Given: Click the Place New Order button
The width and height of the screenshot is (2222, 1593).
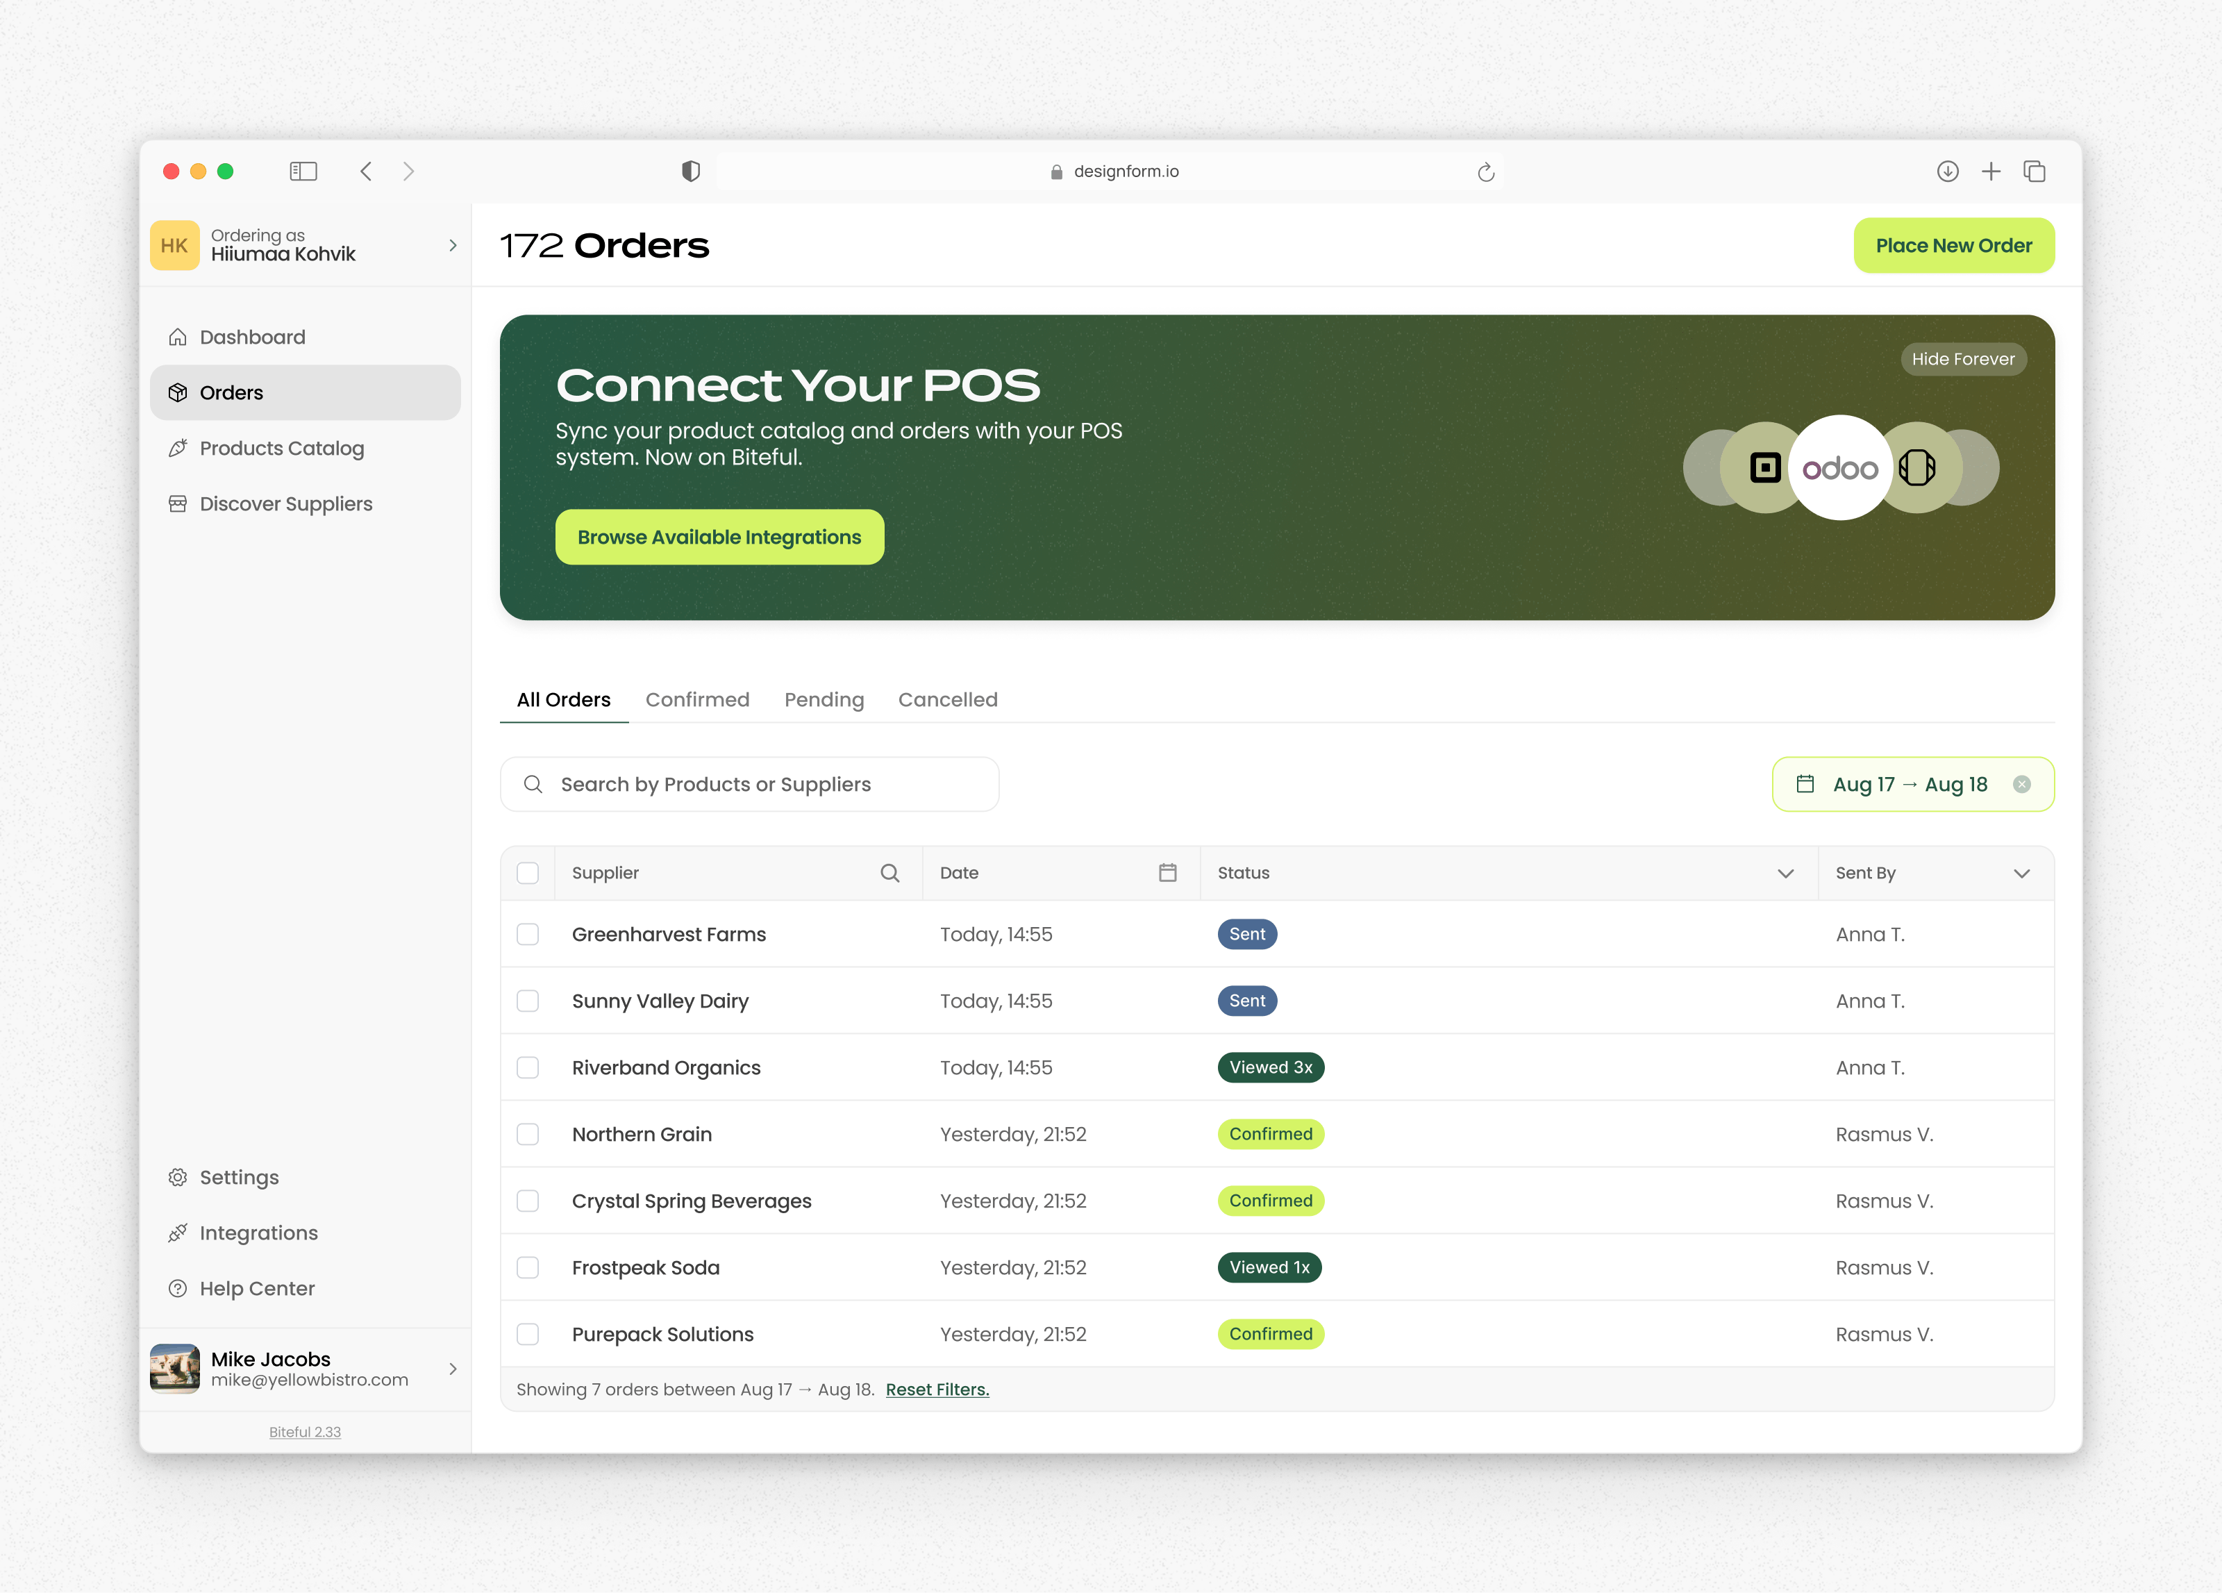Looking at the screenshot, I should (x=1953, y=245).
